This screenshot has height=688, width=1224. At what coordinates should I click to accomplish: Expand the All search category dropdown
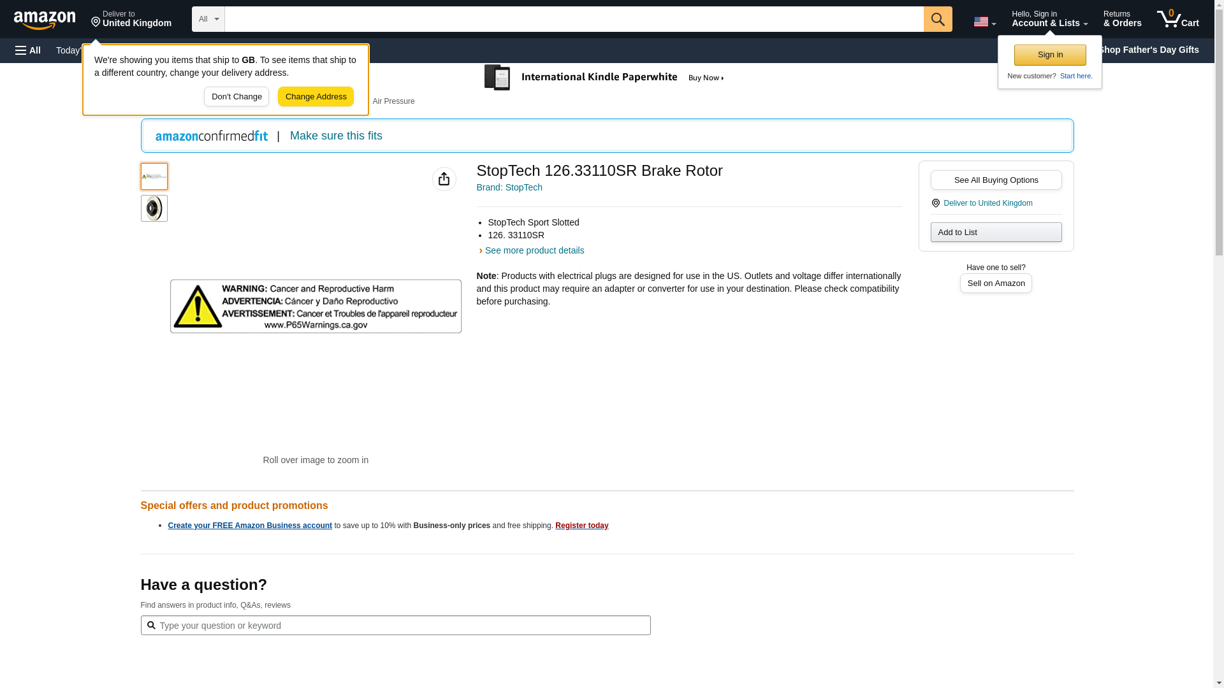tap(208, 19)
